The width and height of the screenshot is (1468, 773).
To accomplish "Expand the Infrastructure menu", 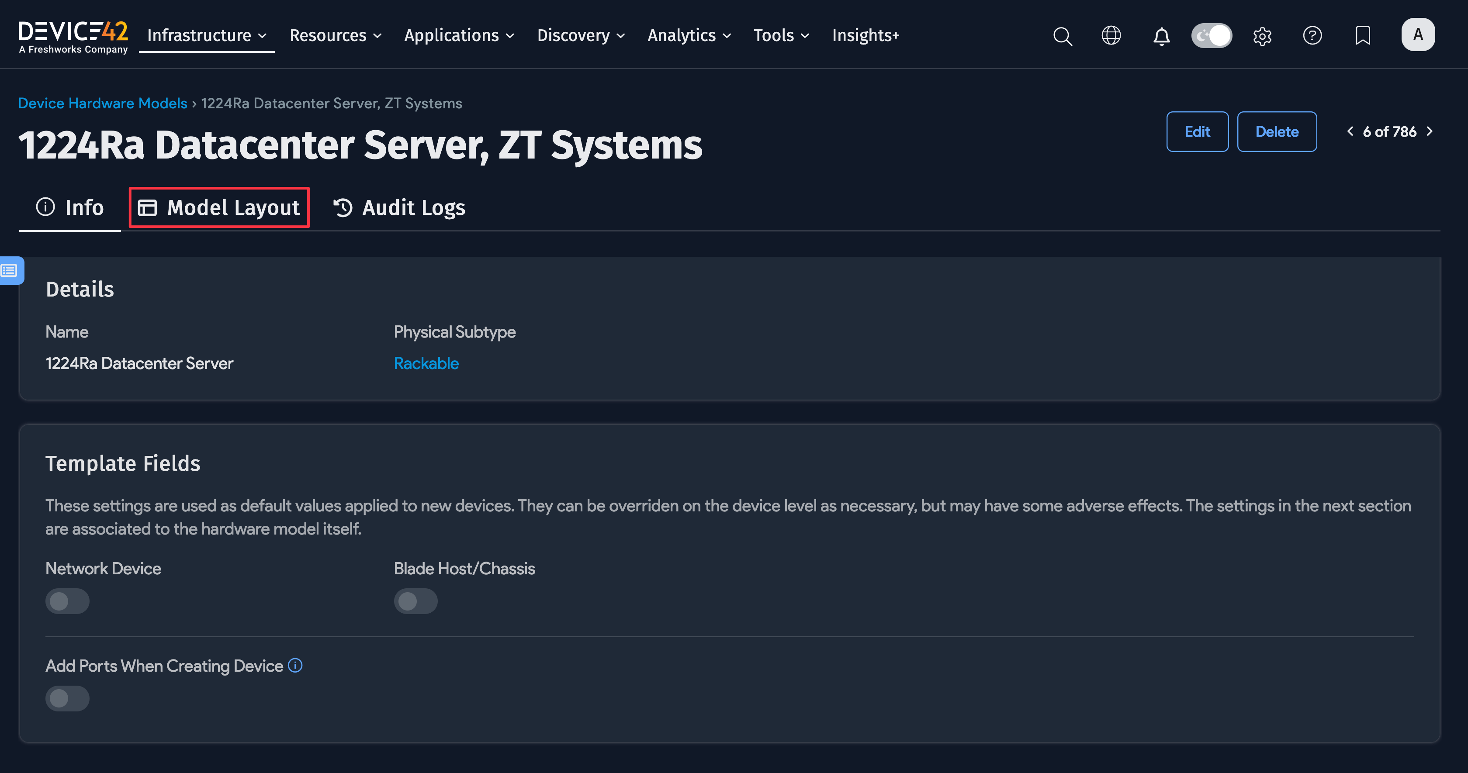I will (x=206, y=35).
